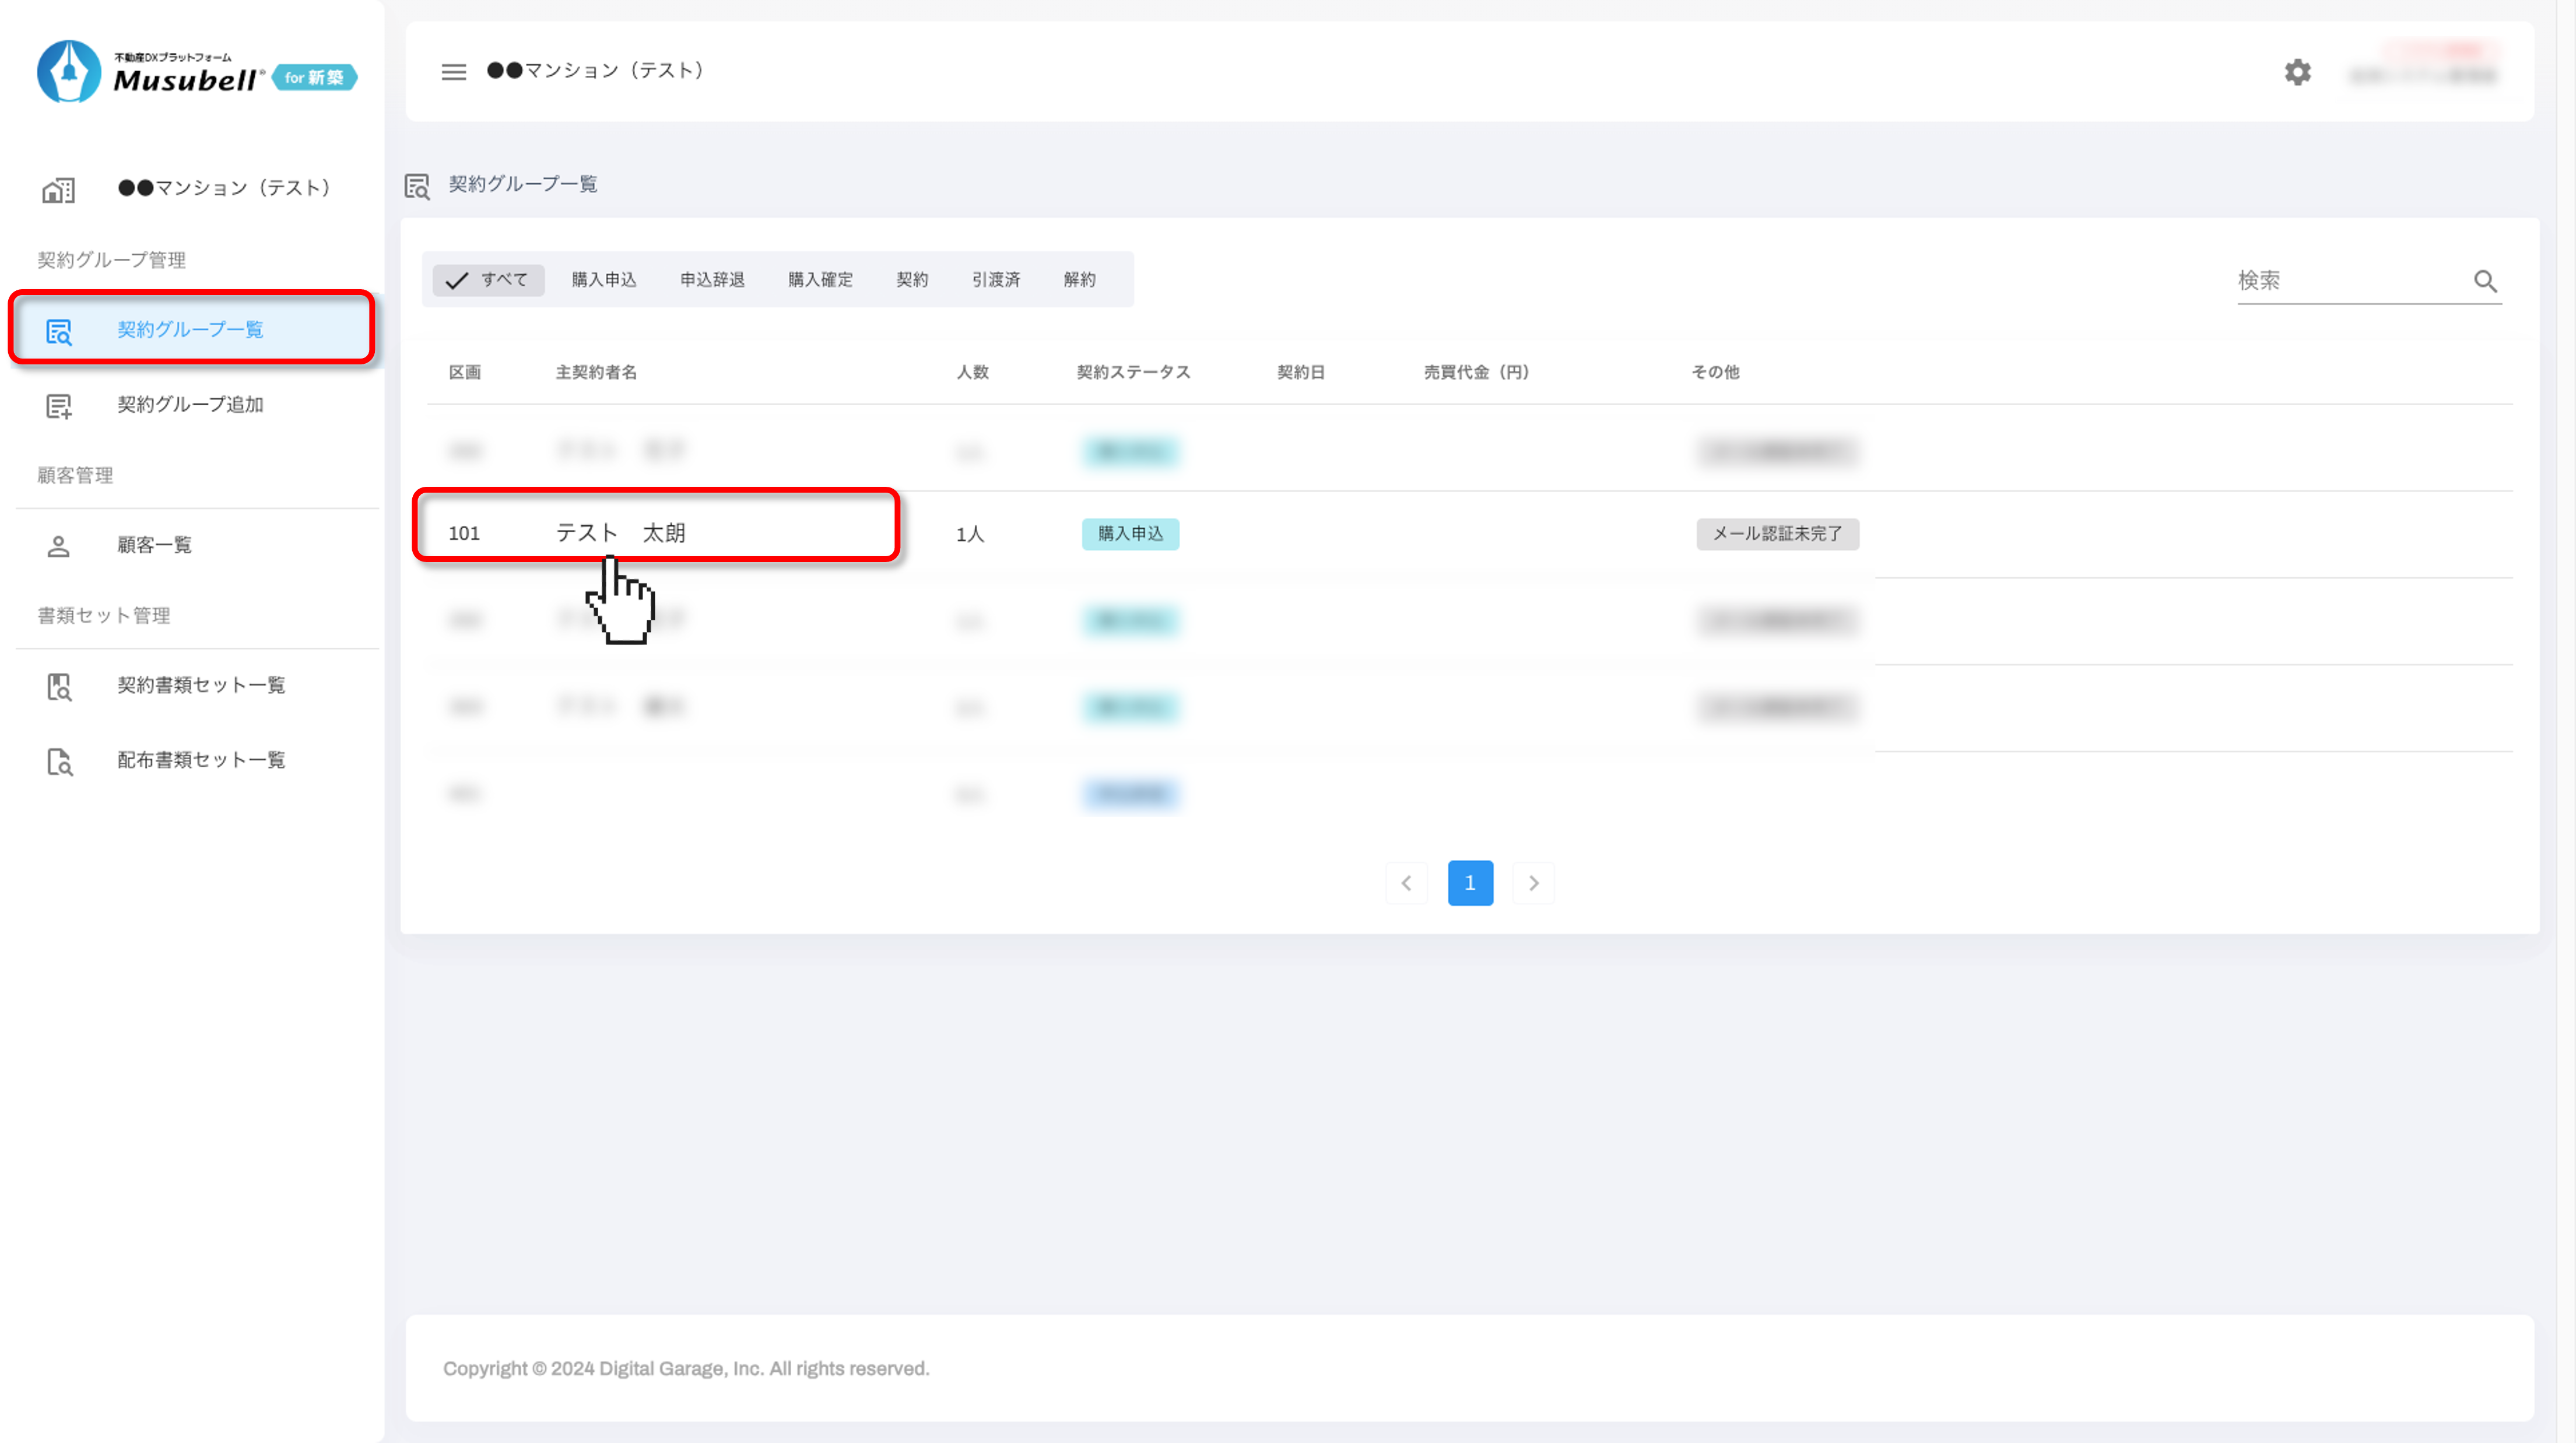The height and width of the screenshot is (1443, 2576).
Task: Click 配布書類セット一覧 document icon
Action: click(59, 761)
